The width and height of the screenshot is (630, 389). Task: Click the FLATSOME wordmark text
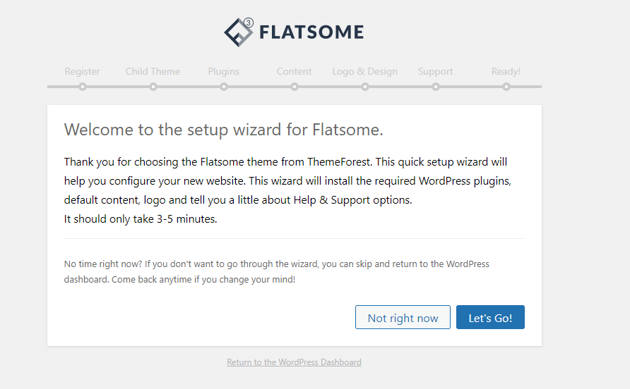point(311,32)
